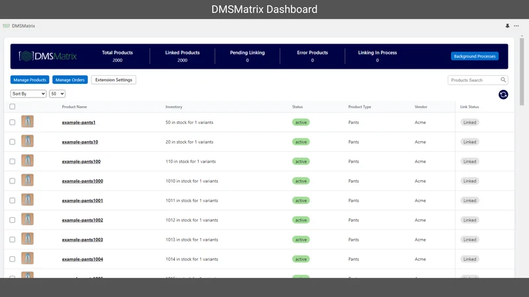Image resolution: width=529 pixels, height=297 pixels.
Task: Open example-pants10 product thumbnail
Action: pos(27,141)
